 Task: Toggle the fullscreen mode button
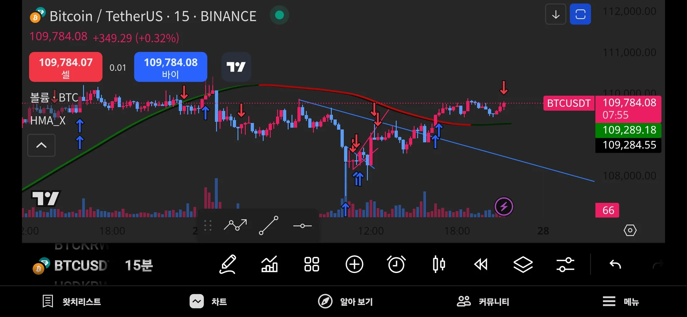[x=580, y=15]
